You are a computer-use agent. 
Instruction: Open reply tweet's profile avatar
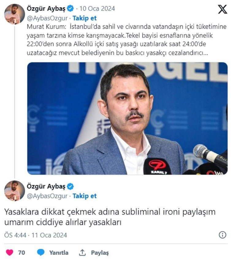tap(14, 191)
